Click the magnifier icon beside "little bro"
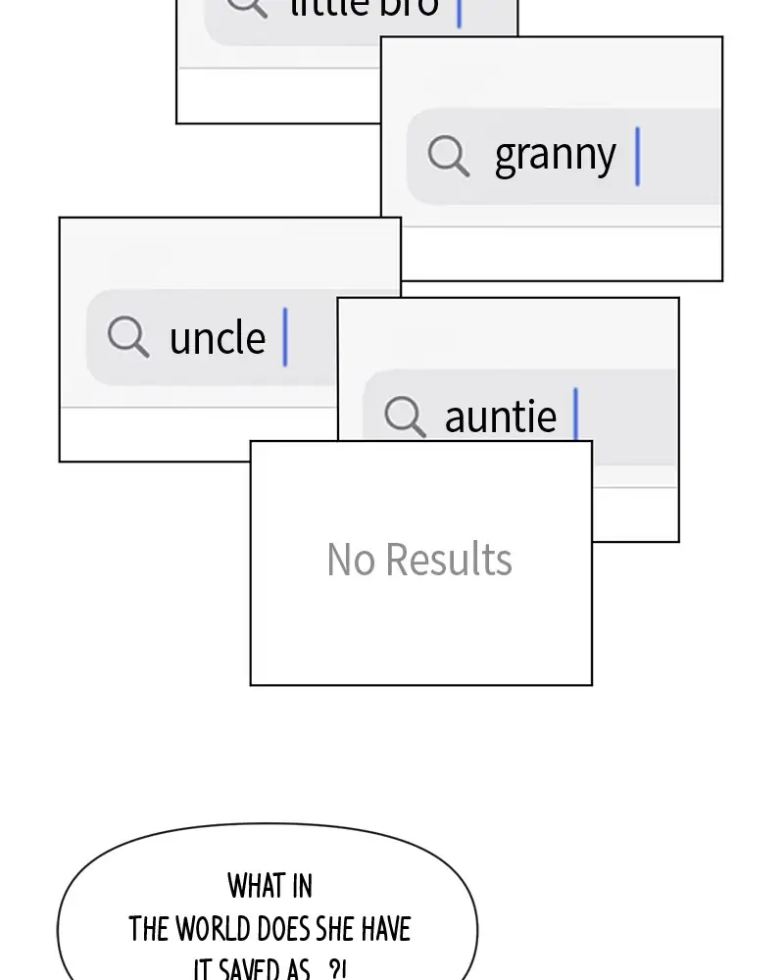 (x=245, y=8)
